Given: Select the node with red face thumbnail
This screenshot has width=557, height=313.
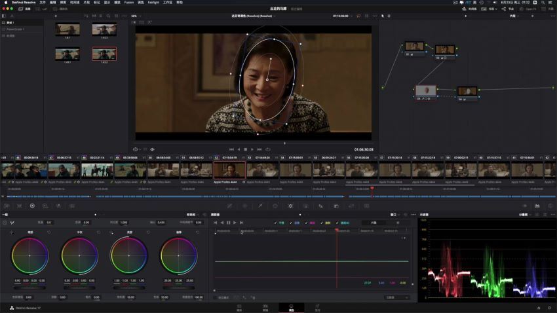Looking at the screenshot, I should tap(425, 90).
